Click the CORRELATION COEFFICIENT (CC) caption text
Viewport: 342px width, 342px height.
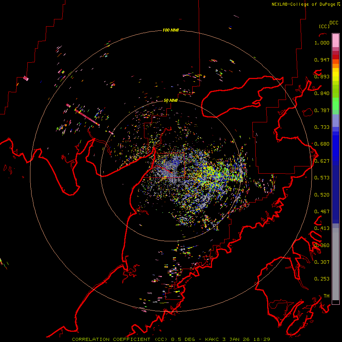(x=120, y=339)
